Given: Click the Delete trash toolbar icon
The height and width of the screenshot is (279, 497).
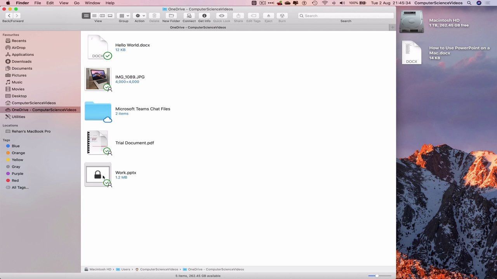Looking at the screenshot, I should click(x=154, y=15).
